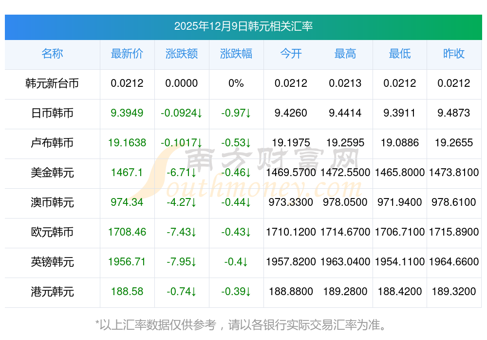Click the disclaimer footnote below the table
The height and width of the screenshot is (340, 487).
[x=243, y=324]
